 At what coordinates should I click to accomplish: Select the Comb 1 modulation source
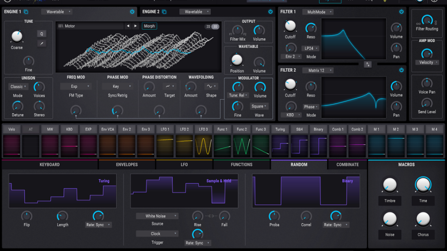pyautogui.click(x=337, y=129)
